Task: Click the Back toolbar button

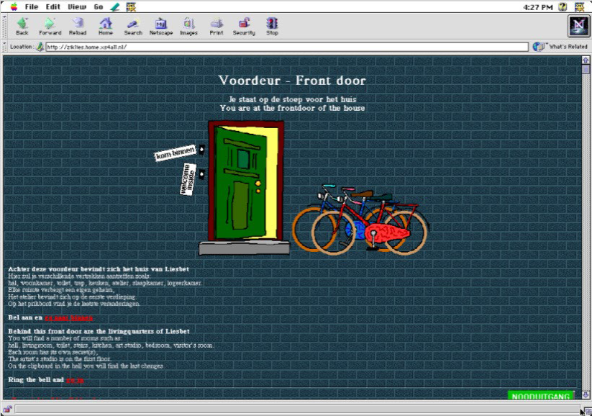Action: 22,27
